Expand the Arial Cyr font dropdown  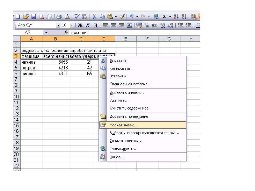point(58,25)
